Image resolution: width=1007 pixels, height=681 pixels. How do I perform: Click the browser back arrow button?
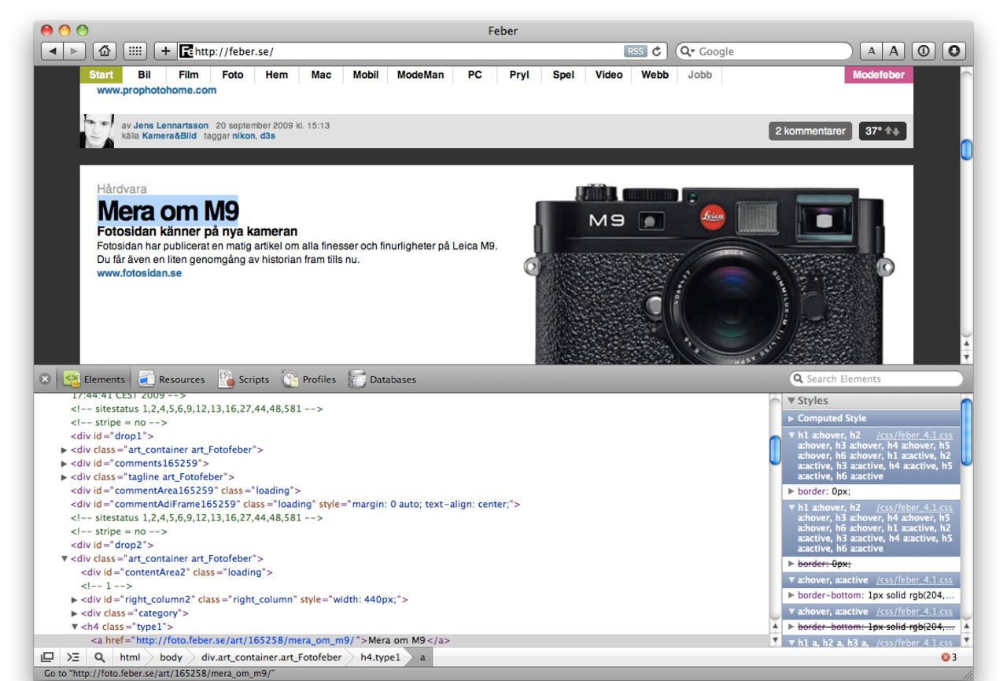tap(52, 51)
